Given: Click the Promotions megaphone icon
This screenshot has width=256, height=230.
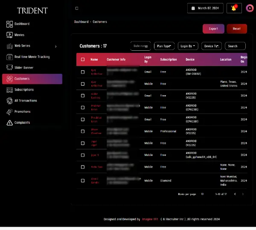Looking at the screenshot, I should [x=9, y=112].
